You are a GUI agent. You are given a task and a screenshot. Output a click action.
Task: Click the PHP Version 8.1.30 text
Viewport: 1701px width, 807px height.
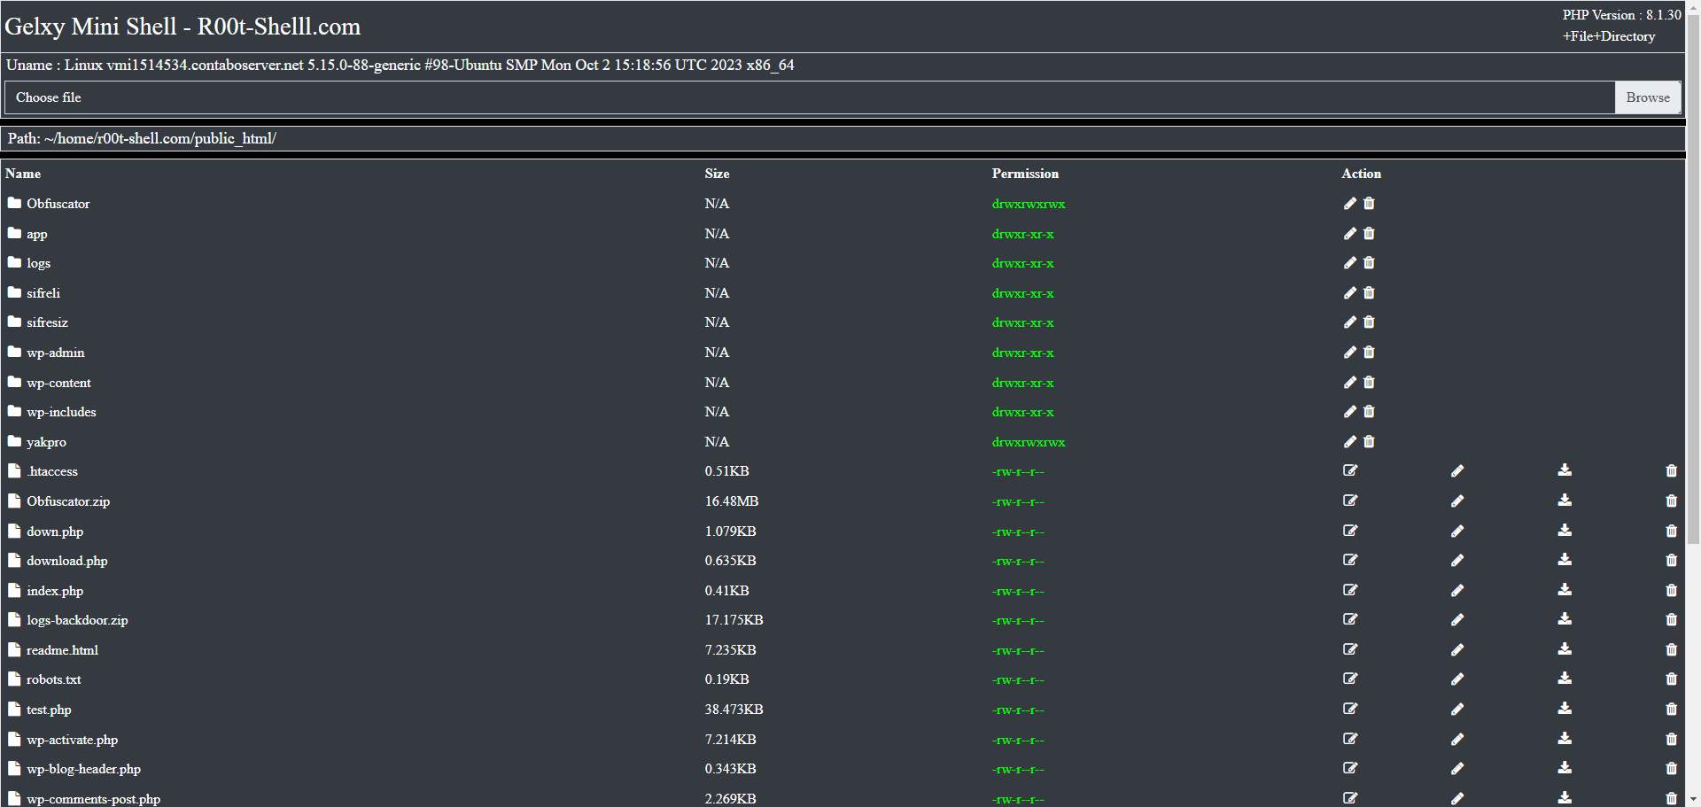pos(1621,15)
